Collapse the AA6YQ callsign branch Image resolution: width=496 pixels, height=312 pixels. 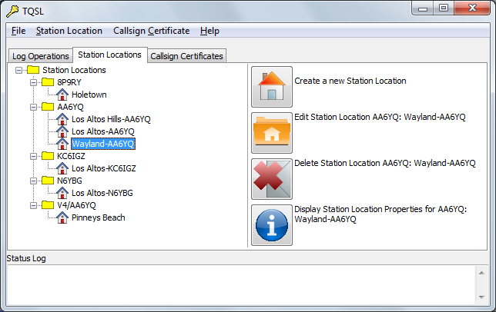[33, 107]
